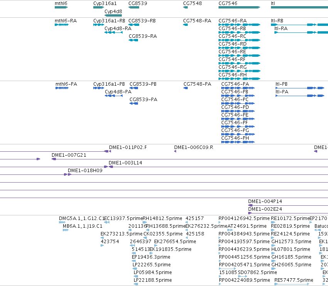Select transcript Cyp316a1-RB
328x286 pixels.
[x=99, y=25]
